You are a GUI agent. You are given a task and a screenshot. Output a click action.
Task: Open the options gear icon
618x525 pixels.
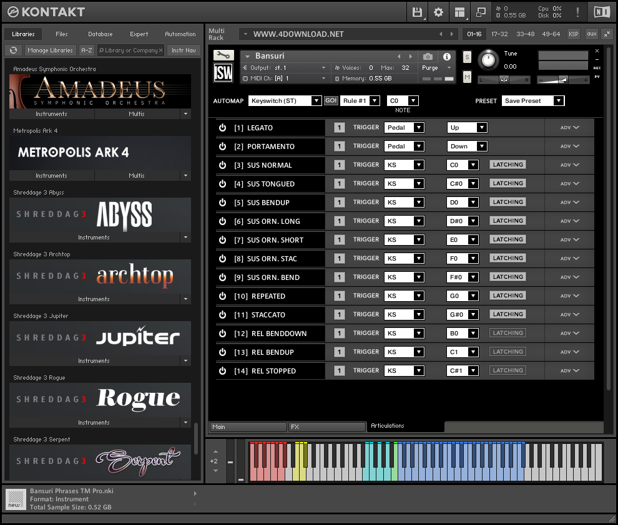tap(438, 12)
